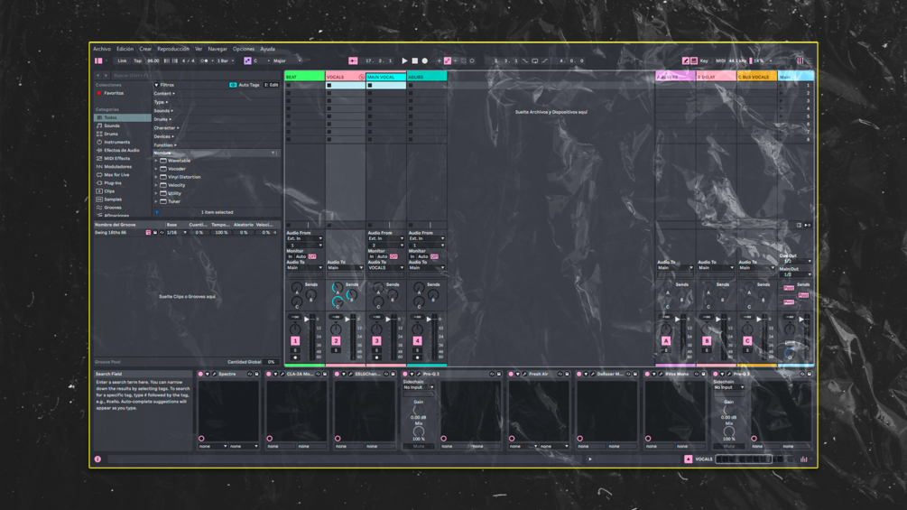The image size is (907, 510).
Task: Select Max for Live category icon
Action: click(99, 174)
